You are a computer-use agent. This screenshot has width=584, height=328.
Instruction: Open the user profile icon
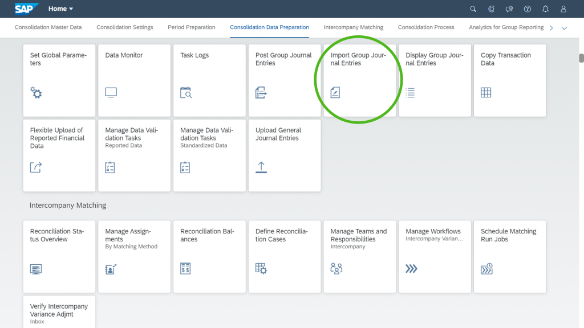pyautogui.click(x=563, y=9)
